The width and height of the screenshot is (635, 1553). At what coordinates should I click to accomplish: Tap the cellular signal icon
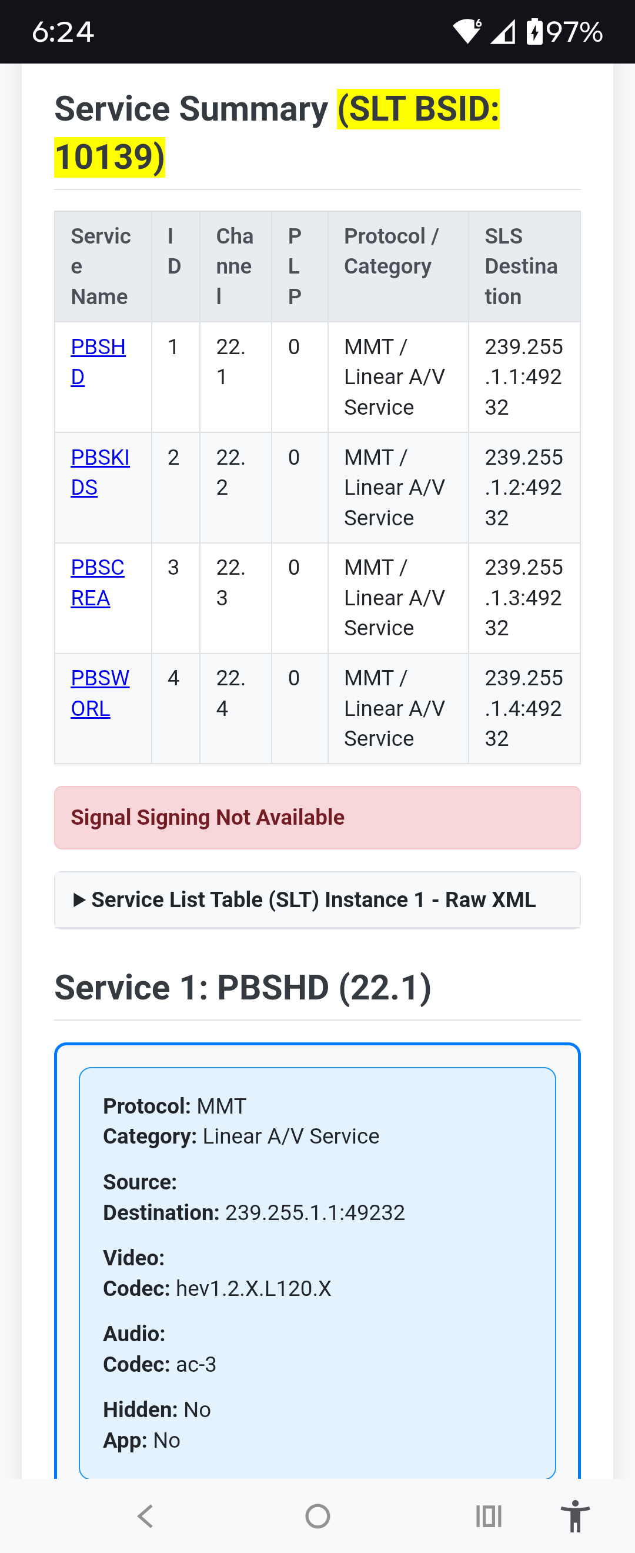pos(503,32)
